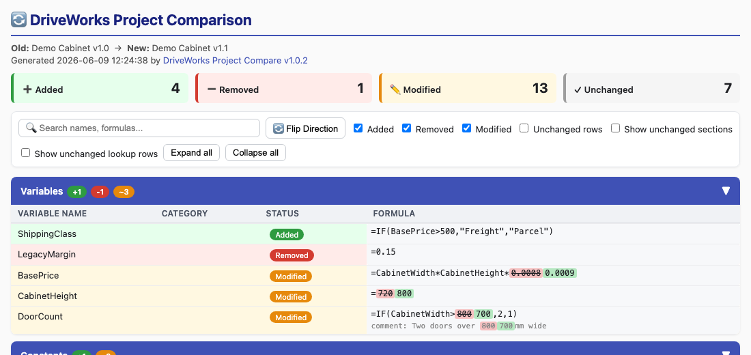Screen dimensions: 751x355
Task: Click the Generated 2026-06-09 timestamp text
Action: [x=79, y=60]
